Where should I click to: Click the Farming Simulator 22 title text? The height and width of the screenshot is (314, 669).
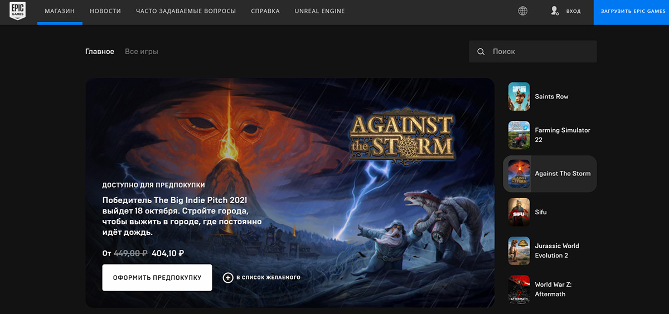point(563,135)
